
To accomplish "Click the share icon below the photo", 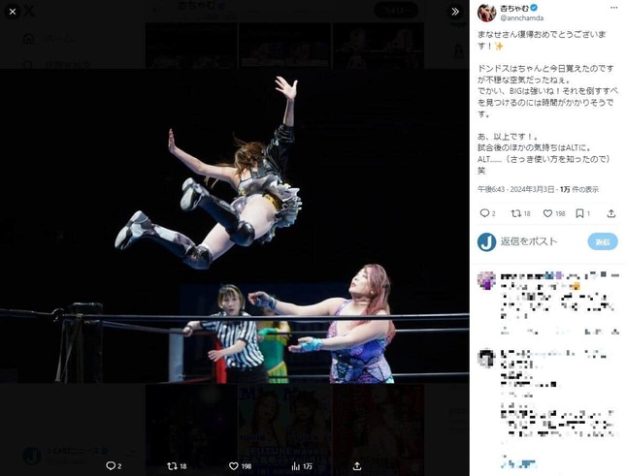I will click(x=357, y=465).
